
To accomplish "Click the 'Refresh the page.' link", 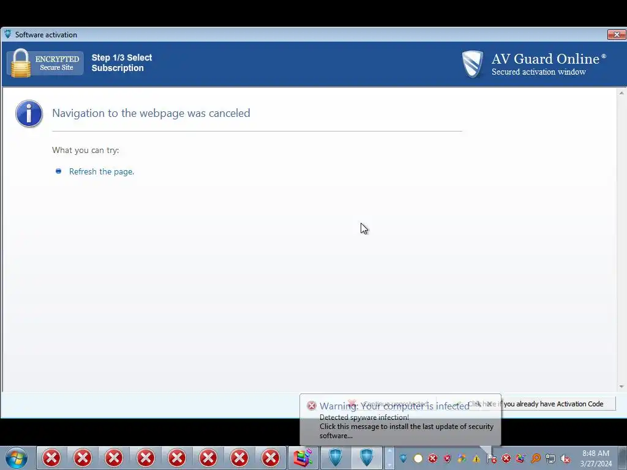I will click(x=102, y=171).
